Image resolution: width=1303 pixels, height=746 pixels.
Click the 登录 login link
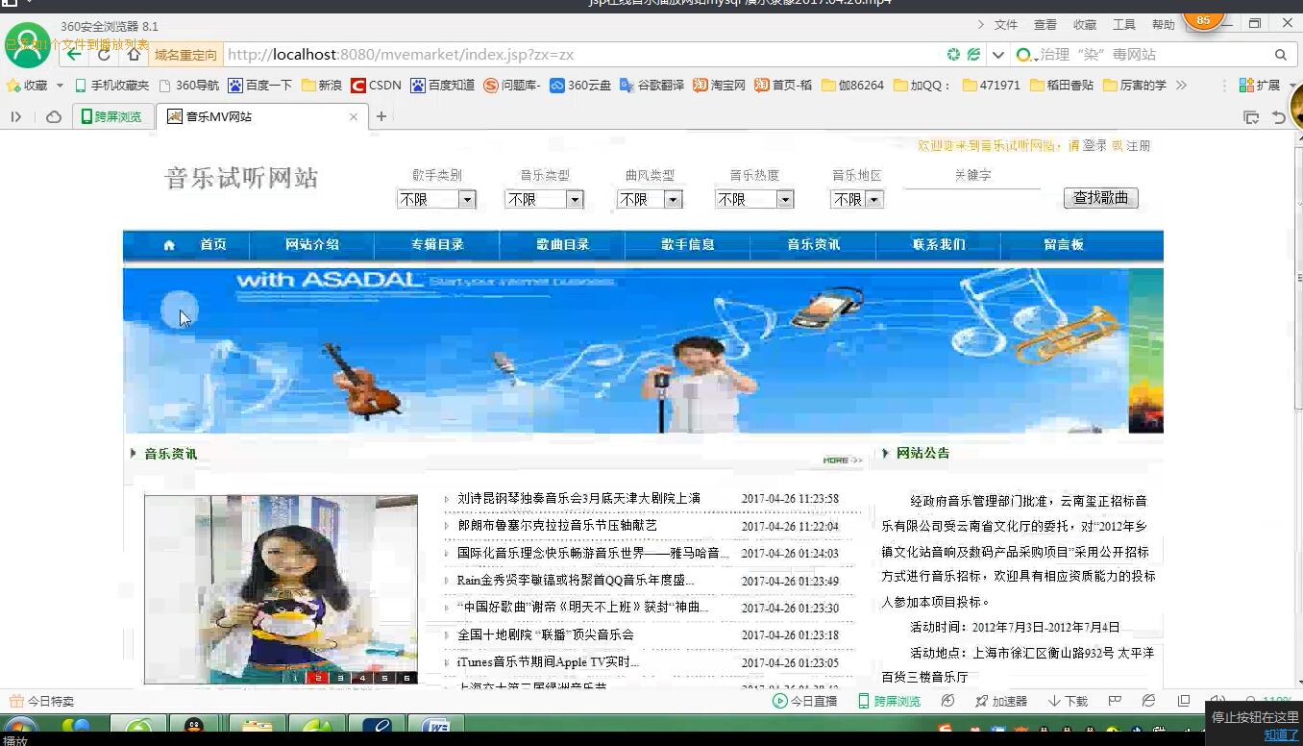click(x=1094, y=146)
